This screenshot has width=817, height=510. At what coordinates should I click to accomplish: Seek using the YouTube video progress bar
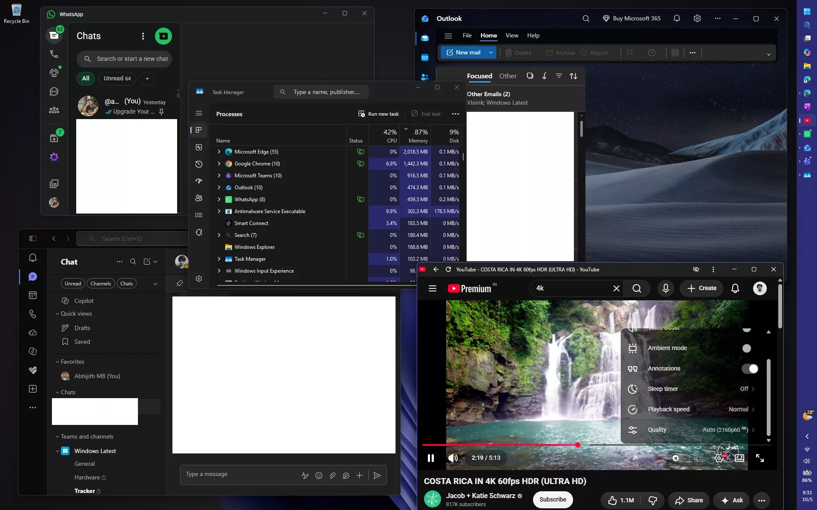(x=596, y=445)
